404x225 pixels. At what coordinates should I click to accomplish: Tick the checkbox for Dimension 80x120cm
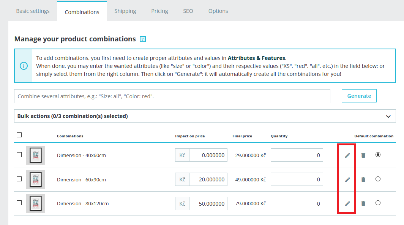(19, 203)
